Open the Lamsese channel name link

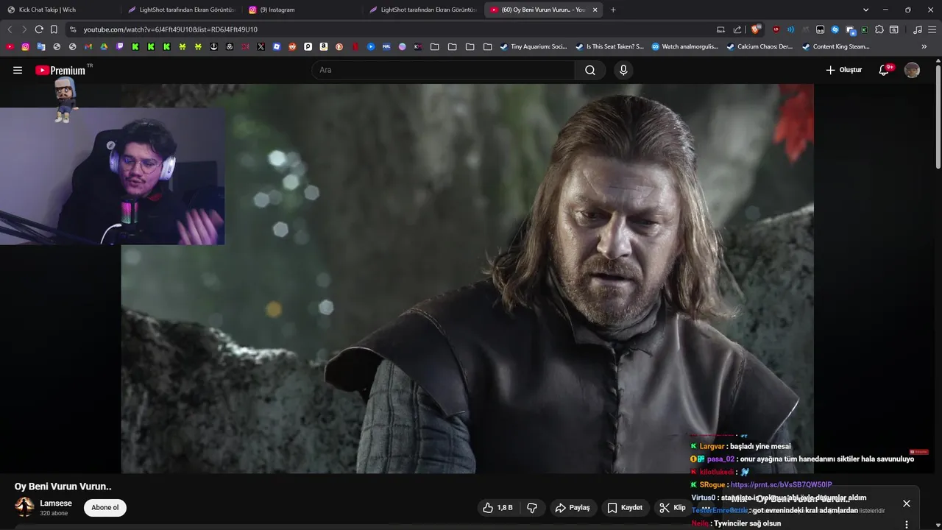56,504
